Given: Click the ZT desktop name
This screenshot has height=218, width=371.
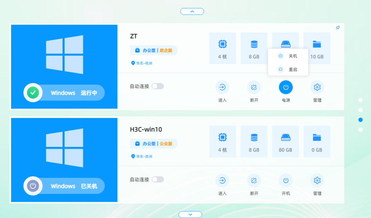Looking at the screenshot, I should [134, 36].
